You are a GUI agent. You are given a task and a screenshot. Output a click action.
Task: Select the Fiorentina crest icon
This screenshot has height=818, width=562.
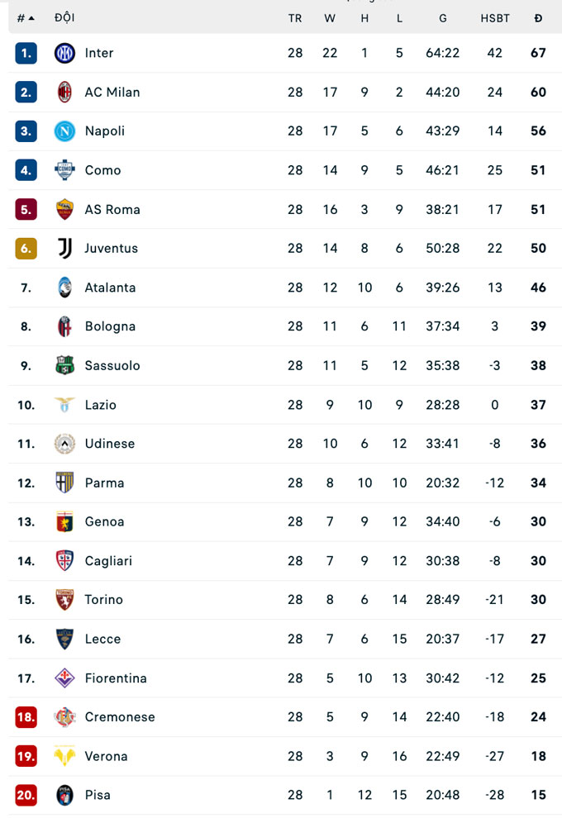click(64, 678)
